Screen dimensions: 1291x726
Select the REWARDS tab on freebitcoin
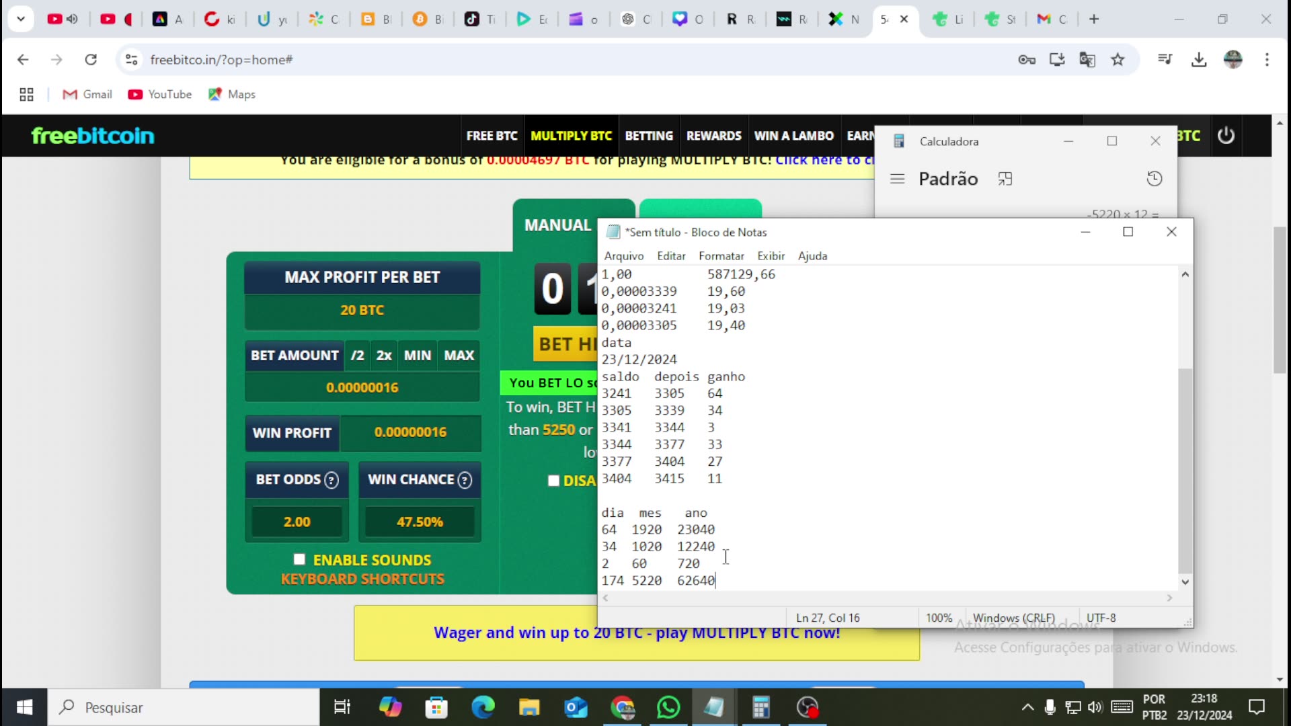pos(713,135)
